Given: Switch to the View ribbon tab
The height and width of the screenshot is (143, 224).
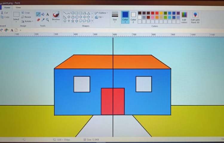Looking at the screenshot, I should (x=18, y=7).
